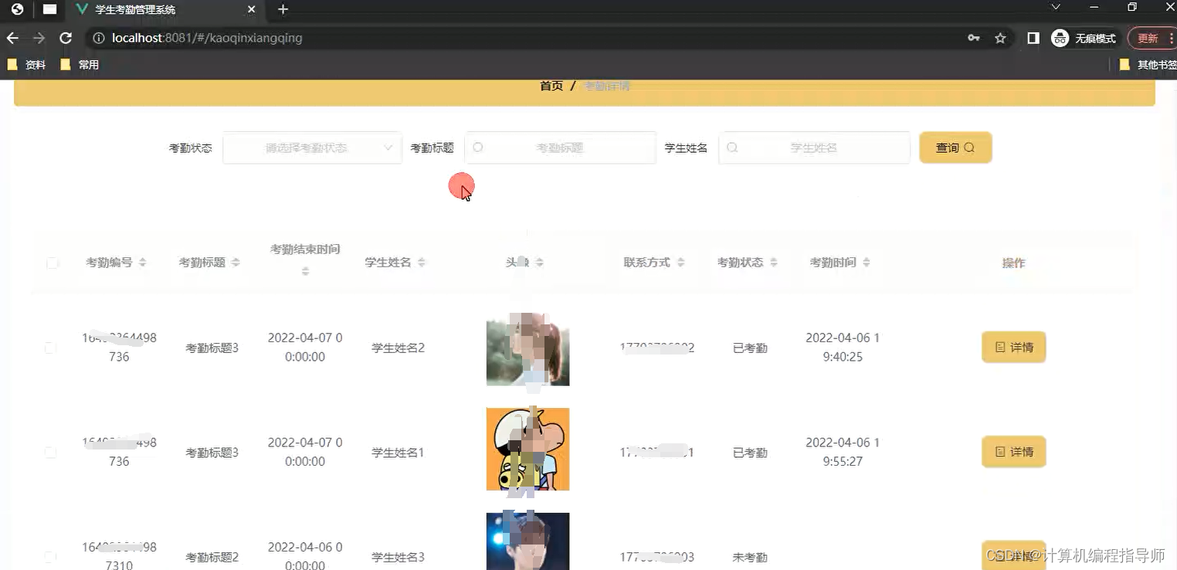The height and width of the screenshot is (570, 1177).
Task: Click 学生姓名2 name cell
Action: [399, 348]
